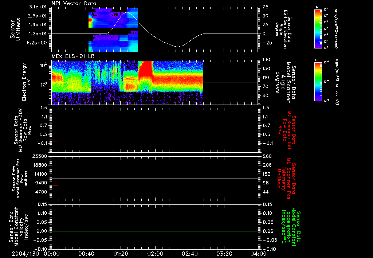
Task: Select the MEx ELS-01 LR panel title
Action: pos(73,56)
